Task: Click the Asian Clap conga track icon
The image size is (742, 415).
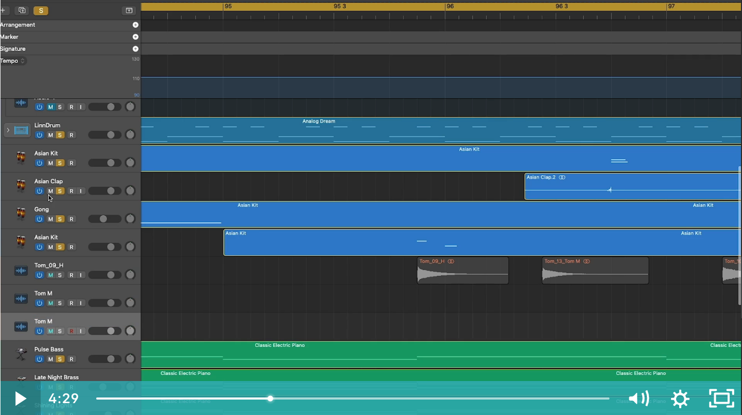Action: pos(21,186)
